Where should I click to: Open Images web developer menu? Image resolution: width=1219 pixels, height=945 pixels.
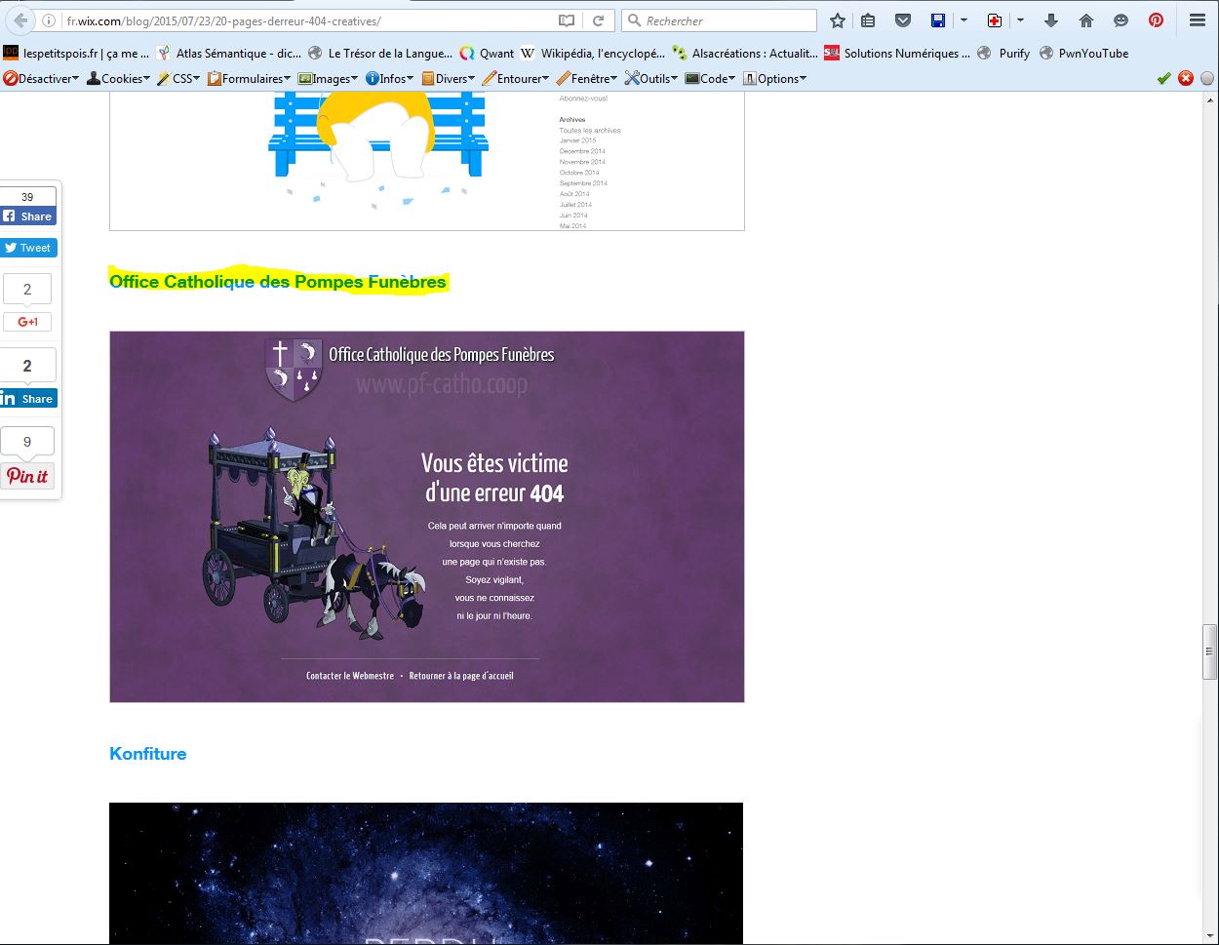tap(328, 79)
